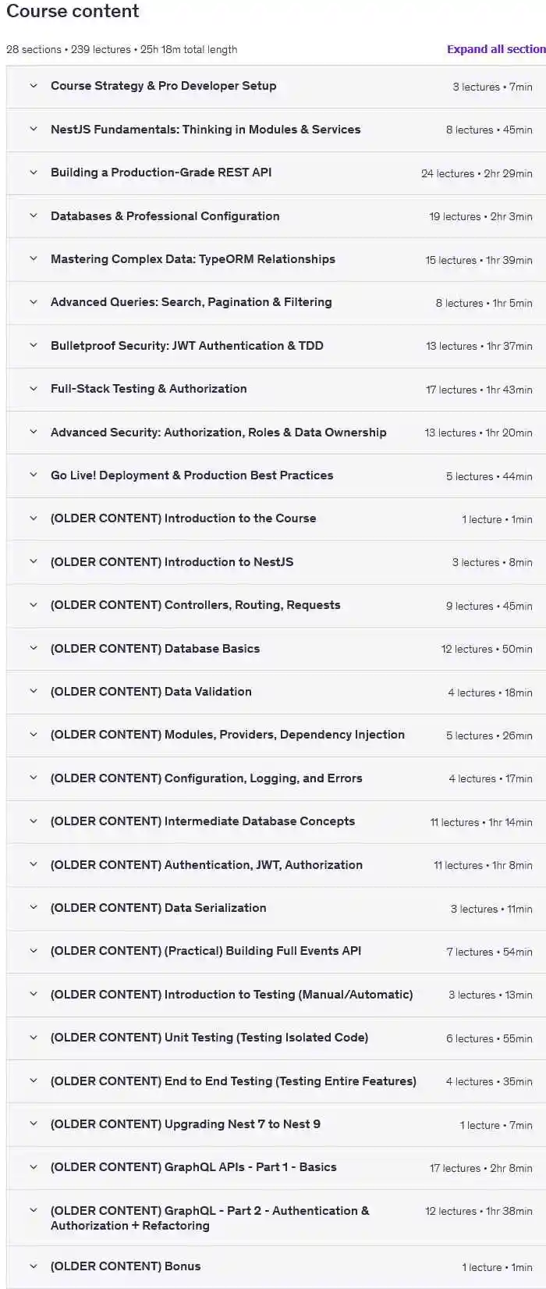546x1289 pixels.
Task: Toggle chevron for Advanced Security: Authorization, Roles
Action: pyautogui.click(x=34, y=432)
